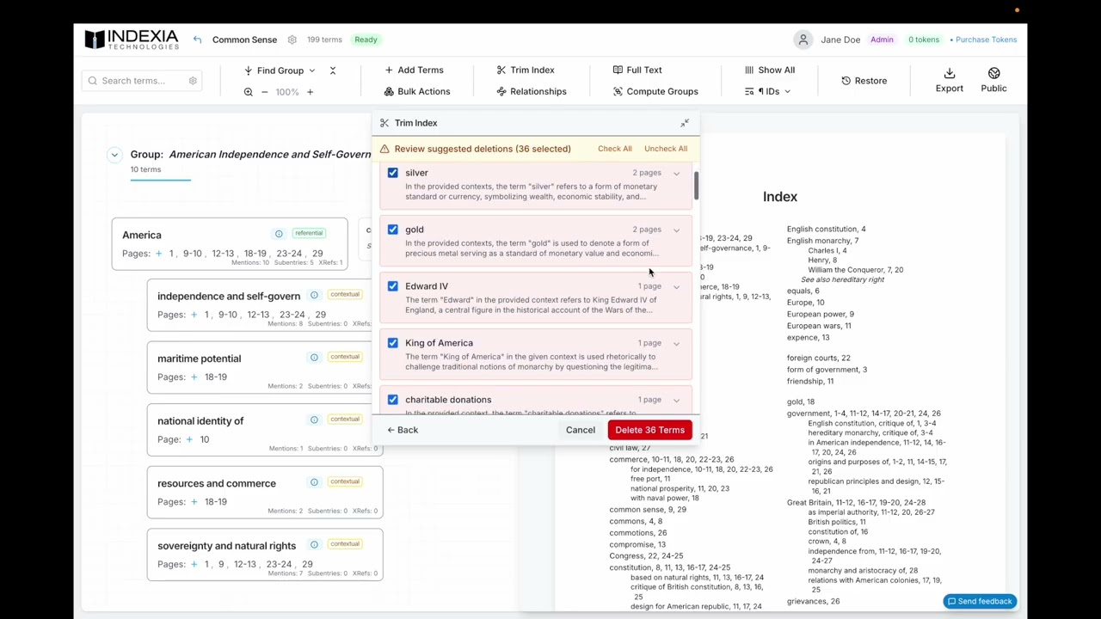Open info icon on the America card
The width and height of the screenshot is (1101, 619).
pyautogui.click(x=279, y=234)
